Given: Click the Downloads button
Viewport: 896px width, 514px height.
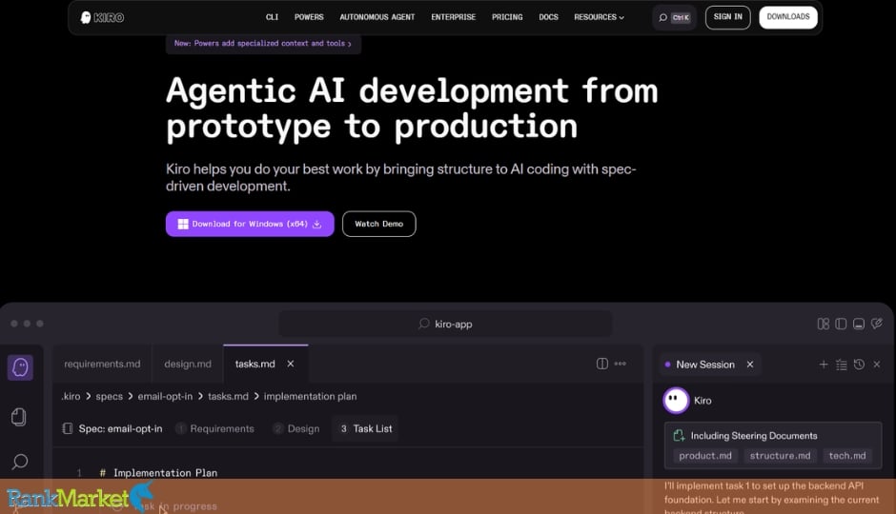Looking at the screenshot, I should tap(788, 17).
